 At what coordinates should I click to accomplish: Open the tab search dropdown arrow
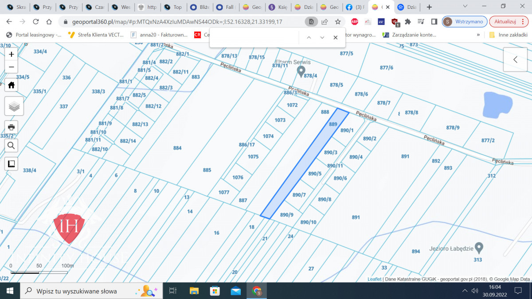[465, 7]
